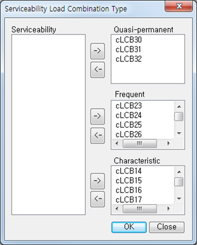Select cLCB30 in Quasi-permanent list

pyautogui.click(x=129, y=40)
